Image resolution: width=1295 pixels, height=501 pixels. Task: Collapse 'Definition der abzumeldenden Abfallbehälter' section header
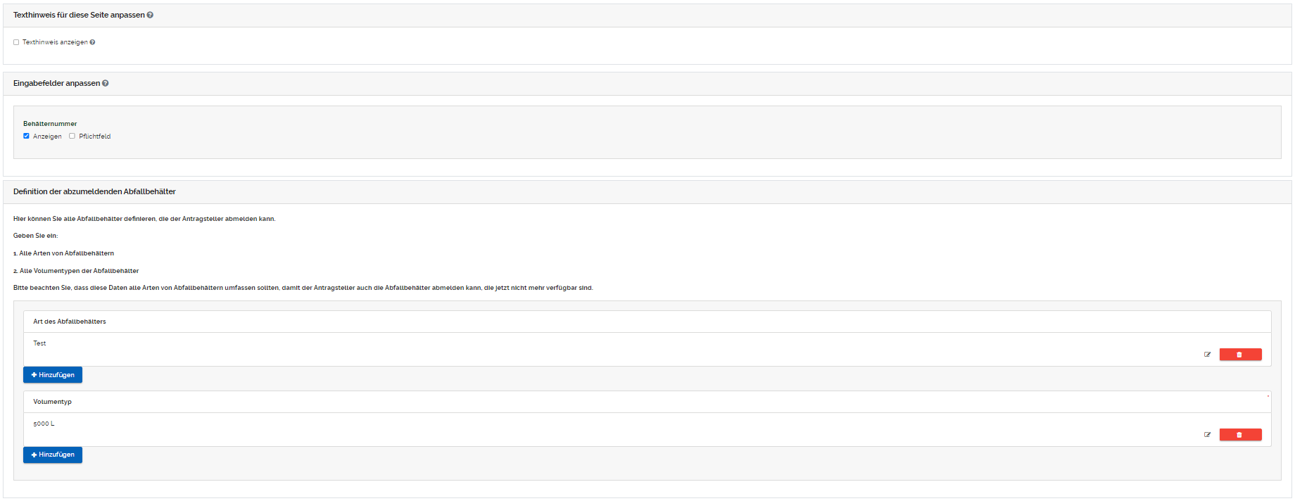(94, 191)
